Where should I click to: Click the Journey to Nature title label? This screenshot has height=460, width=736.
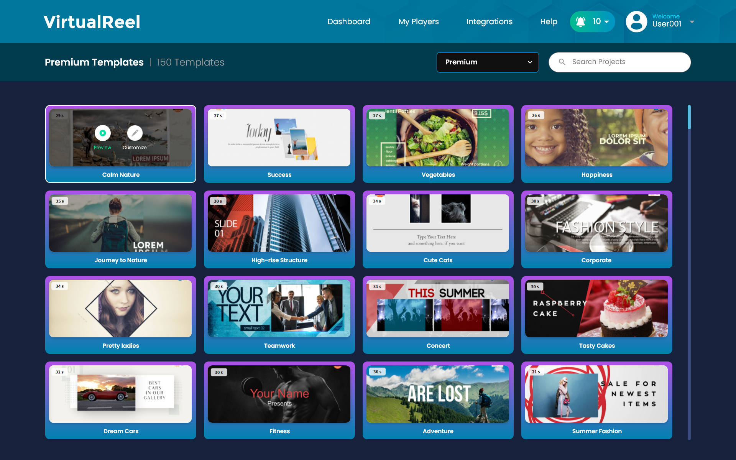[x=121, y=260]
